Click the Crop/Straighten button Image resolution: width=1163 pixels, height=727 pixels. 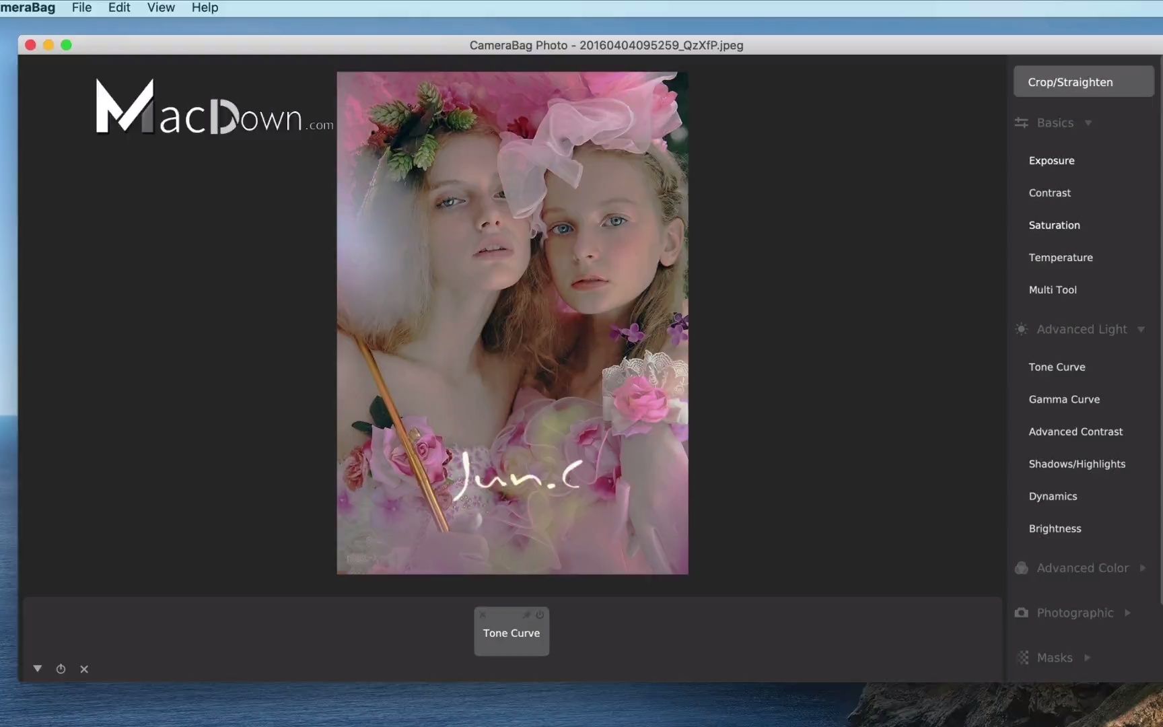[1083, 81]
